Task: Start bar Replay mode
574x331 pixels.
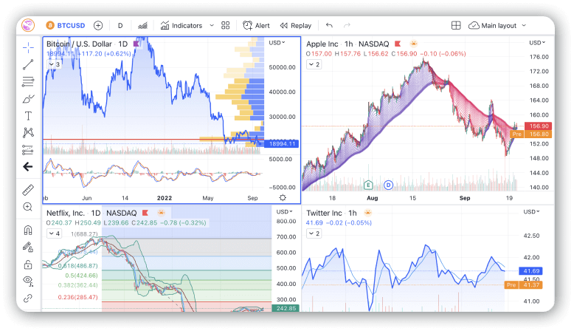Action: (x=295, y=26)
